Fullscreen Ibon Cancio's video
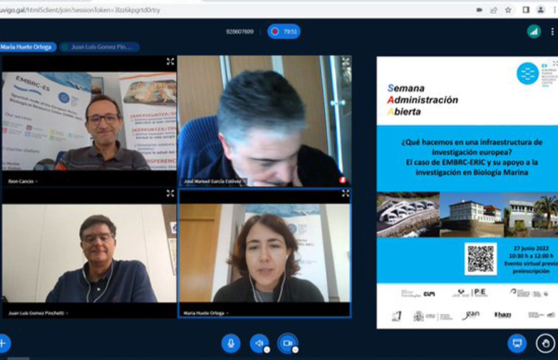Viewport: 558px width, 360px height. click(x=171, y=62)
